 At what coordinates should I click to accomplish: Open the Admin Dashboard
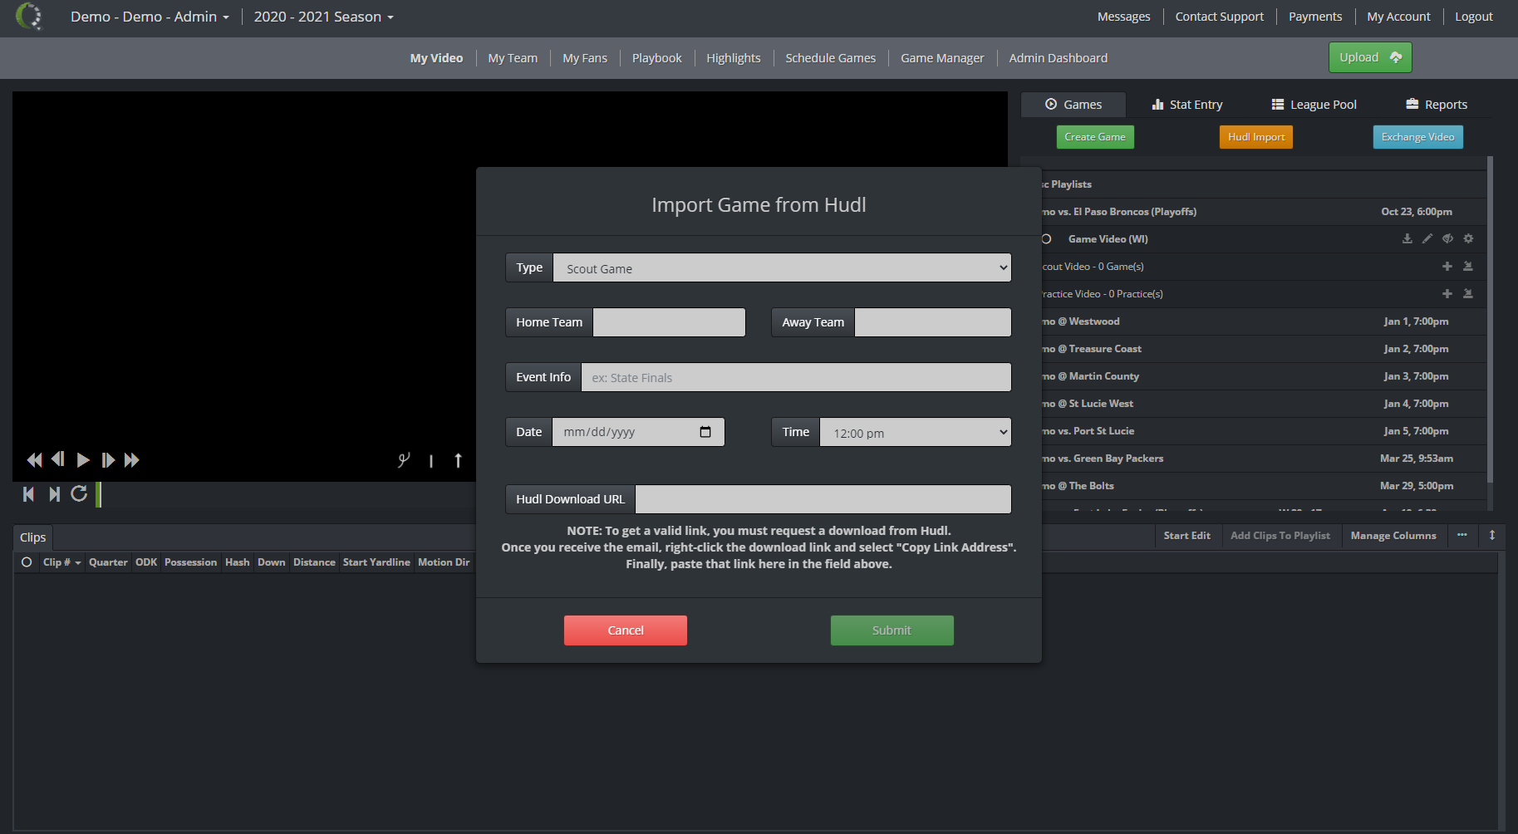pos(1059,58)
